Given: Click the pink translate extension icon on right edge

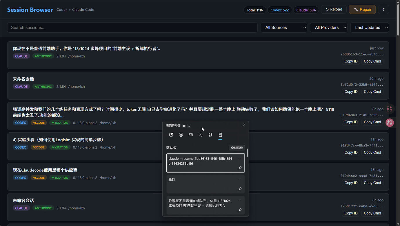Looking at the screenshot, I should coord(390,123).
